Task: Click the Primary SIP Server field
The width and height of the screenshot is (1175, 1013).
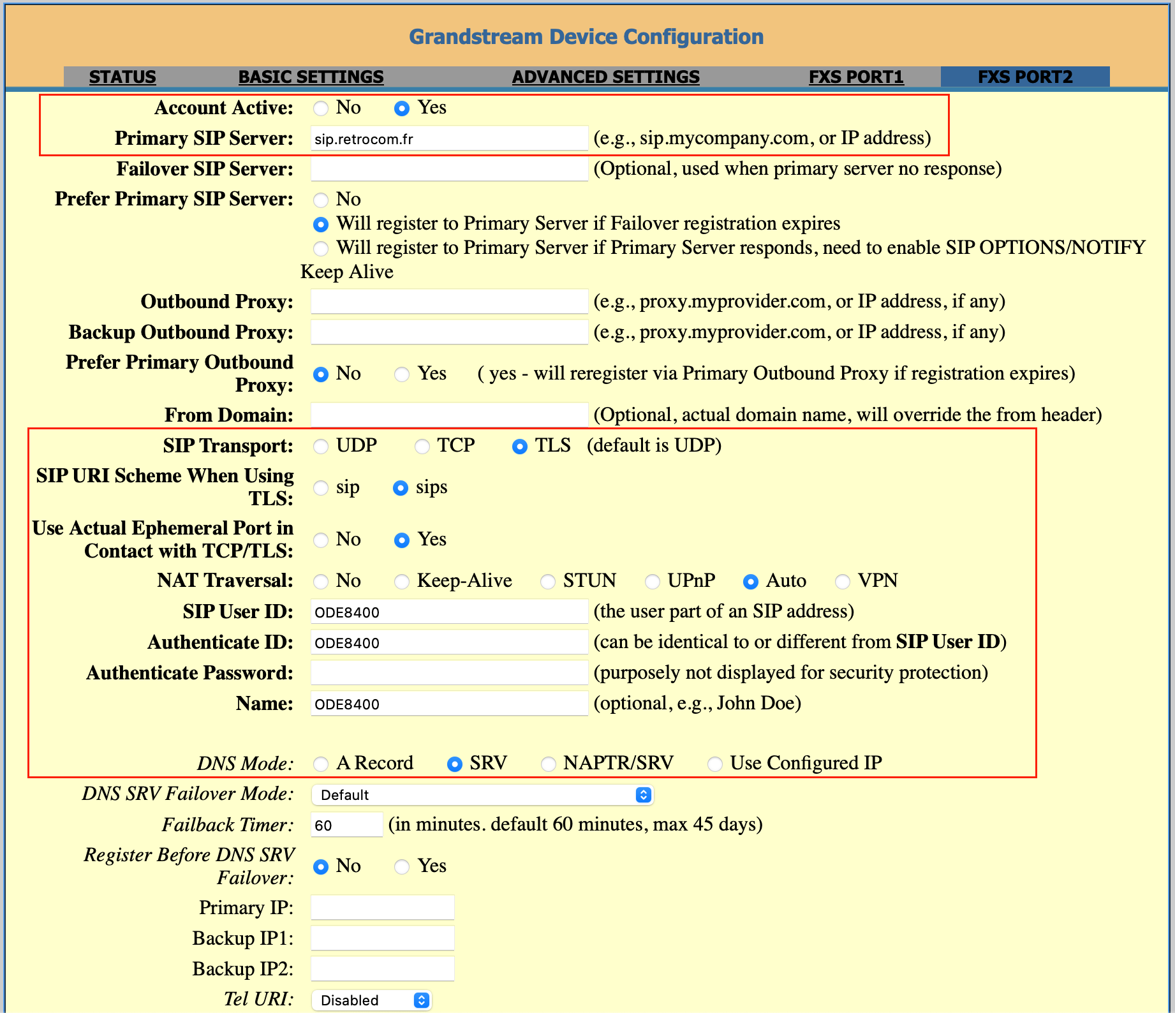Action: point(449,139)
